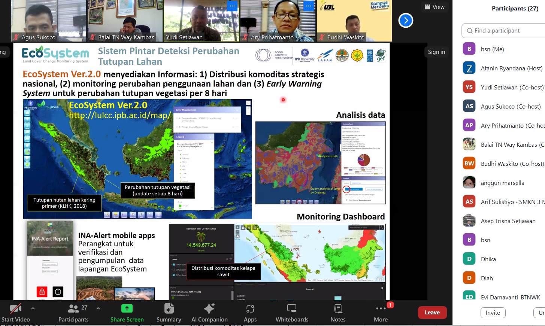Click the red lock icon in INA-Alert app image

(x=42, y=292)
